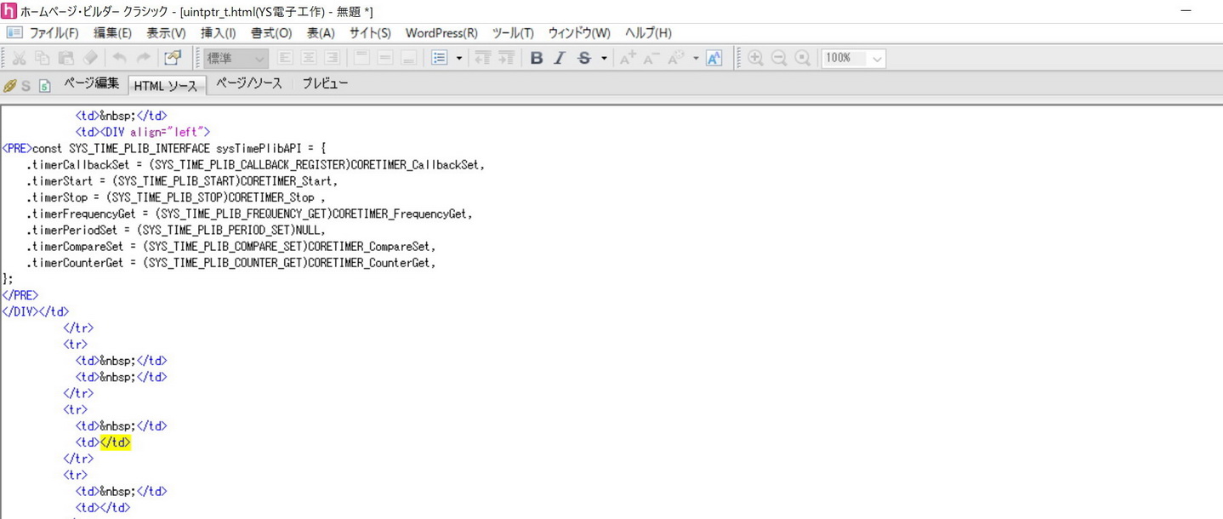1223x519 pixels.
Task: Switch to the プレビュー tab
Action: (x=325, y=83)
